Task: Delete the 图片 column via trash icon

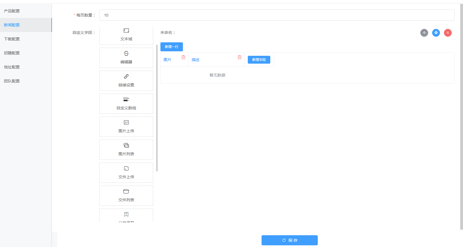Action: click(183, 57)
